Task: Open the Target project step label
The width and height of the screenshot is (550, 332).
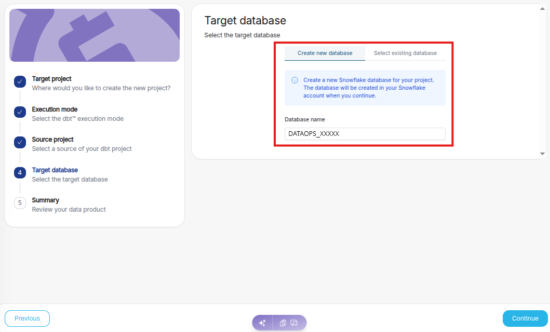Action: [52, 79]
